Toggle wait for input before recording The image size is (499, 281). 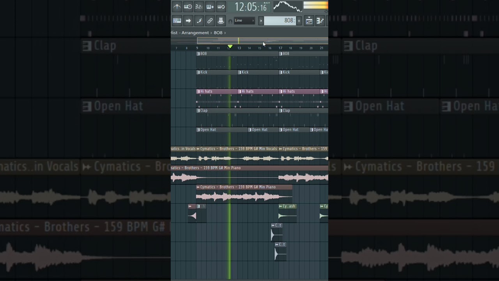click(x=188, y=6)
